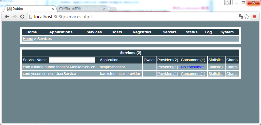Select com.yesen.service.UserService cell

(61, 74)
